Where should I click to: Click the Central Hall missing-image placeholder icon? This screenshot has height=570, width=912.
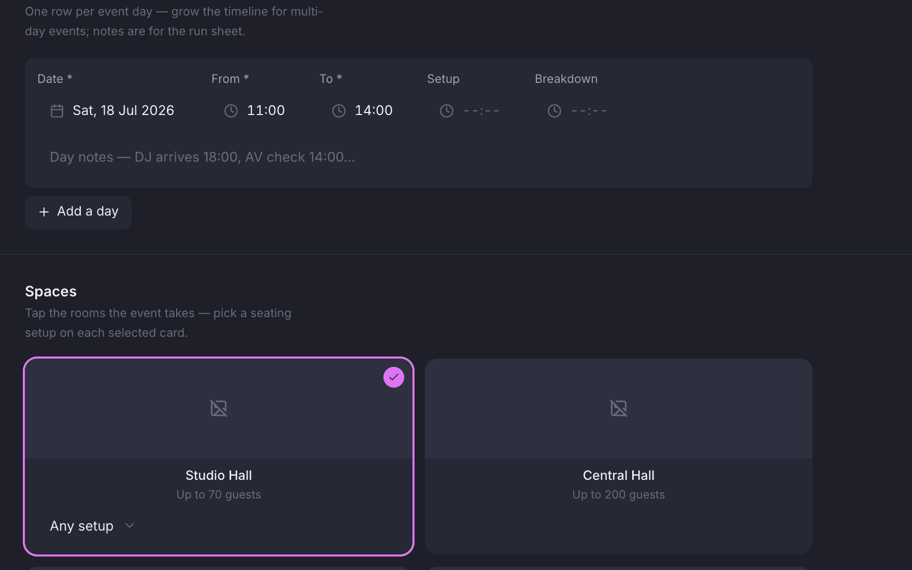(619, 408)
